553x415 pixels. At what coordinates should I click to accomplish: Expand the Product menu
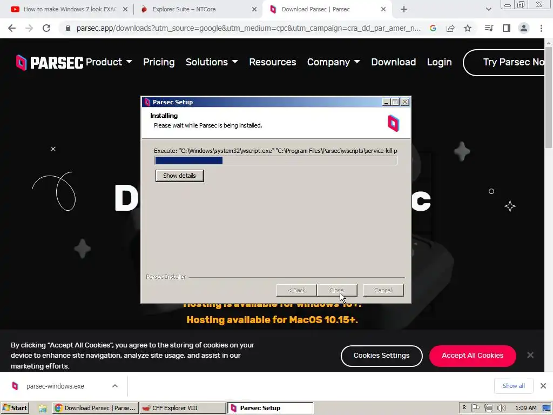point(109,62)
